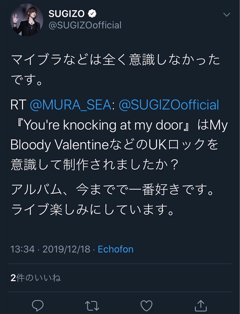The image size is (240, 314).
Task: Expand tweet options with the chevron
Action: point(227,14)
